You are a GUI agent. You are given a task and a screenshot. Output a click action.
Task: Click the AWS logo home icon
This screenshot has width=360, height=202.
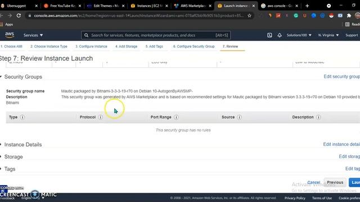[10, 35]
